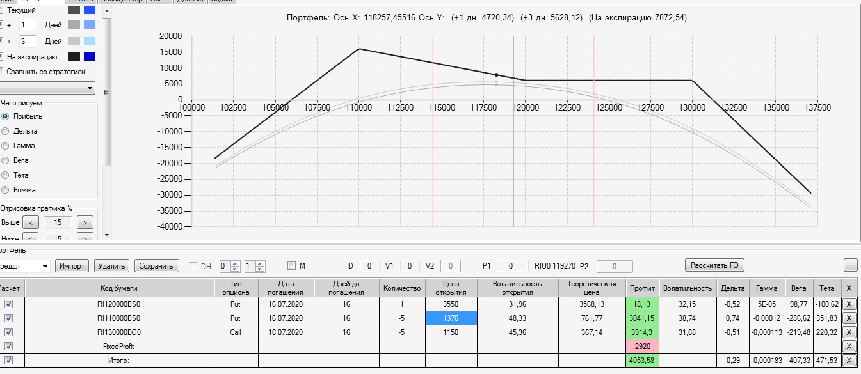Viewport: 861px width, 374px height.
Task: Click the Удалить button
Action: pos(112,266)
